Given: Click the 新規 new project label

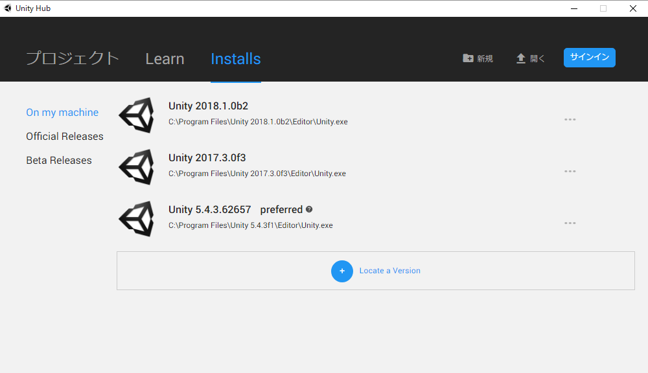Looking at the screenshot, I should click(x=485, y=59).
